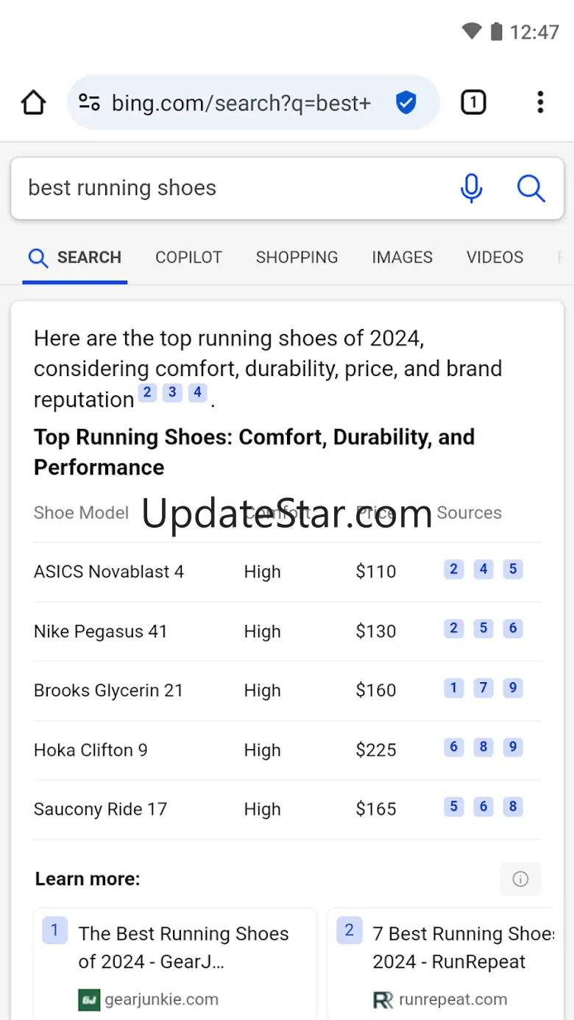This screenshot has width=574, height=1020.
Task: Tap the browser home icon
Action: (x=34, y=102)
